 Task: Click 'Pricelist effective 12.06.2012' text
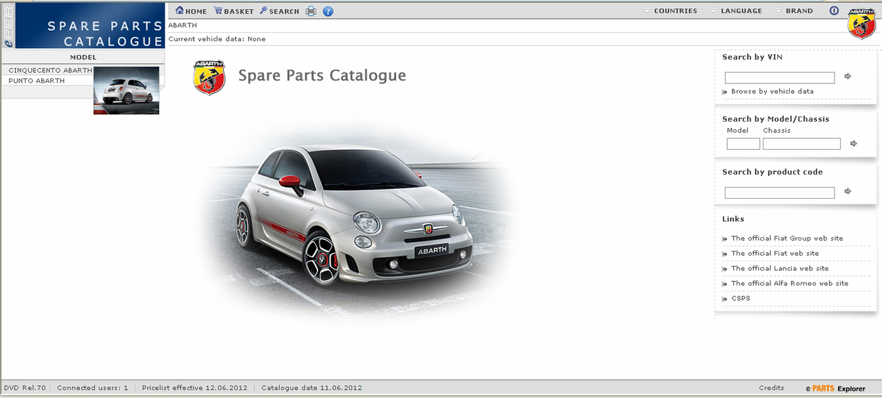tap(194, 388)
